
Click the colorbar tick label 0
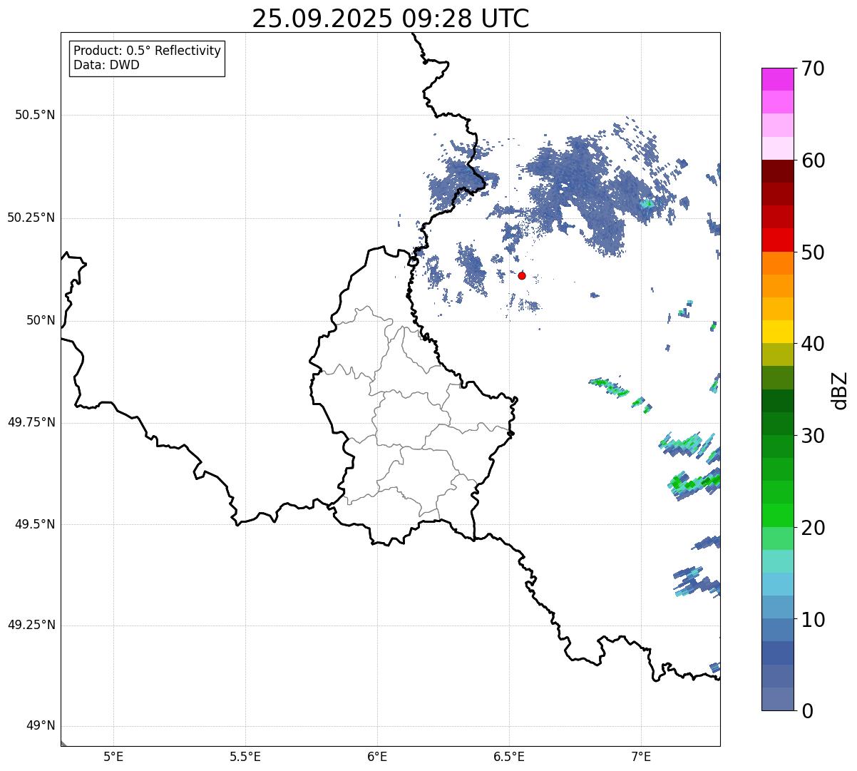807,711
